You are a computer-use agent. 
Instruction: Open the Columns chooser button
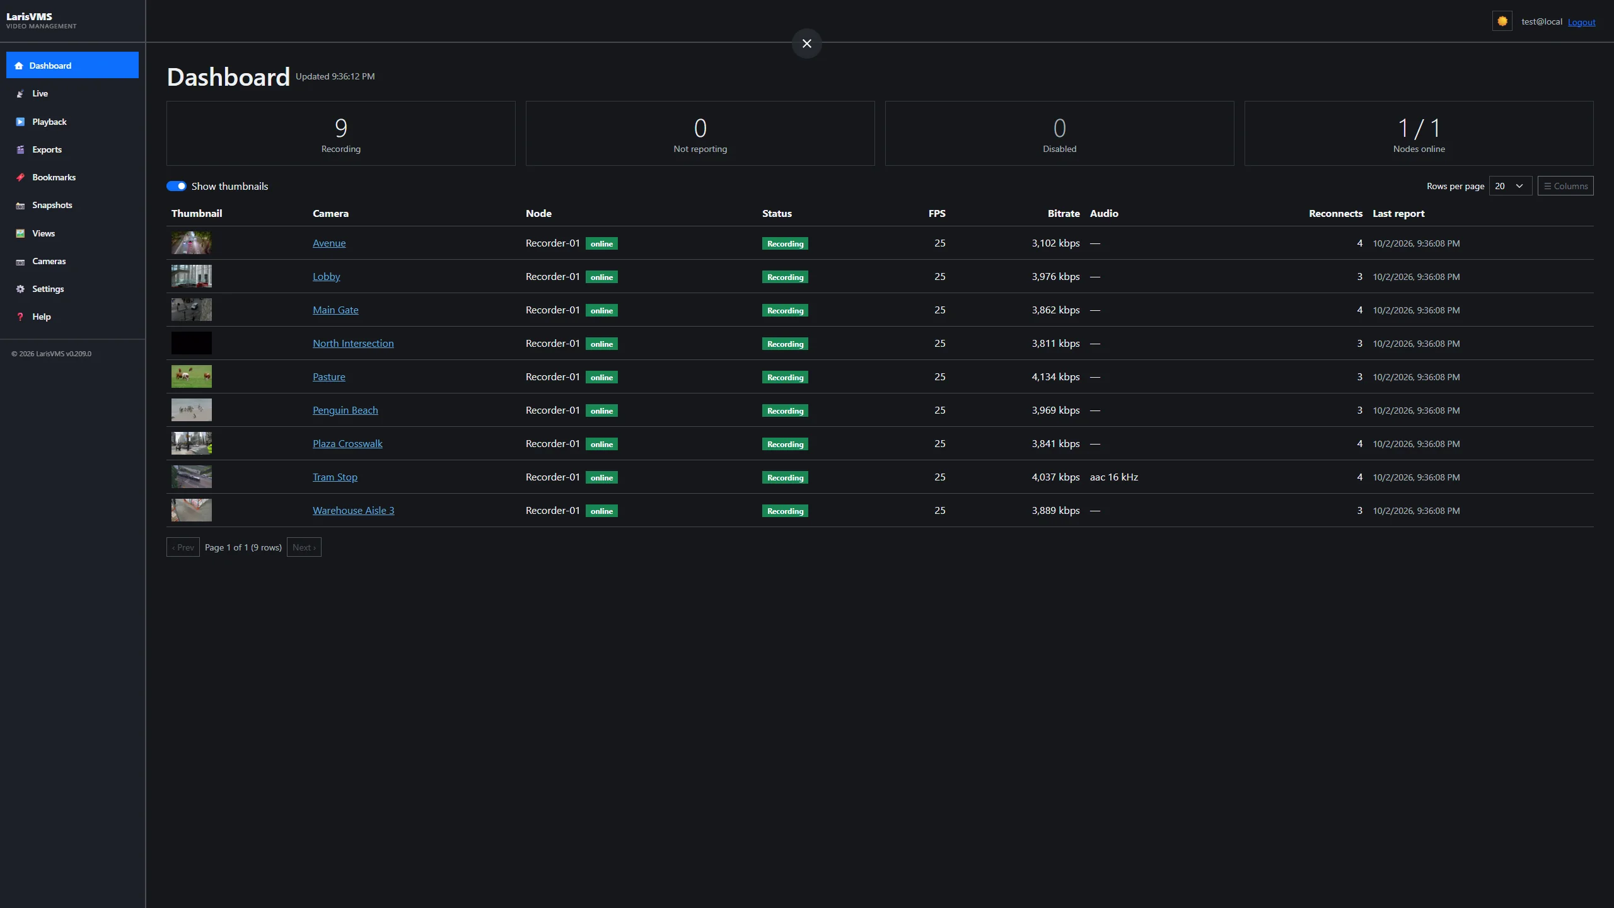[x=1565, y=186]
